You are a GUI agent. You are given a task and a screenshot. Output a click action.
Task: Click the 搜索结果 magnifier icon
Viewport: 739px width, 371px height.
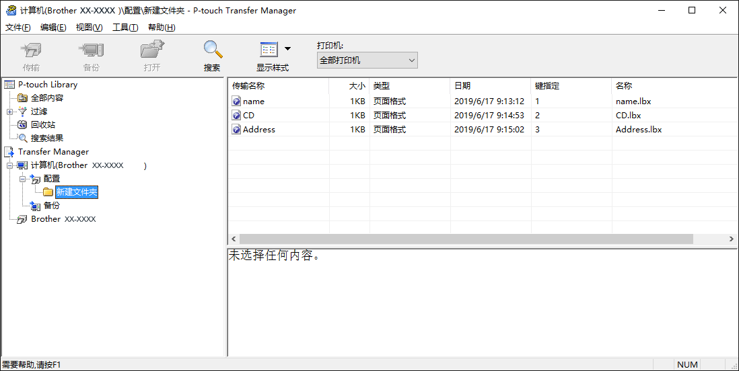23,138
